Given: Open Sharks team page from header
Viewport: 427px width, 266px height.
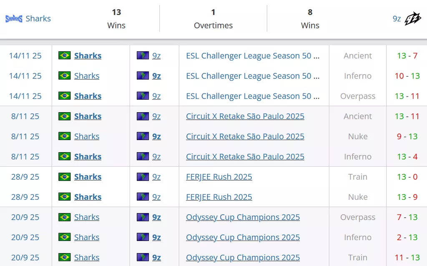Looking at the screenshot, I should point(38,19).
